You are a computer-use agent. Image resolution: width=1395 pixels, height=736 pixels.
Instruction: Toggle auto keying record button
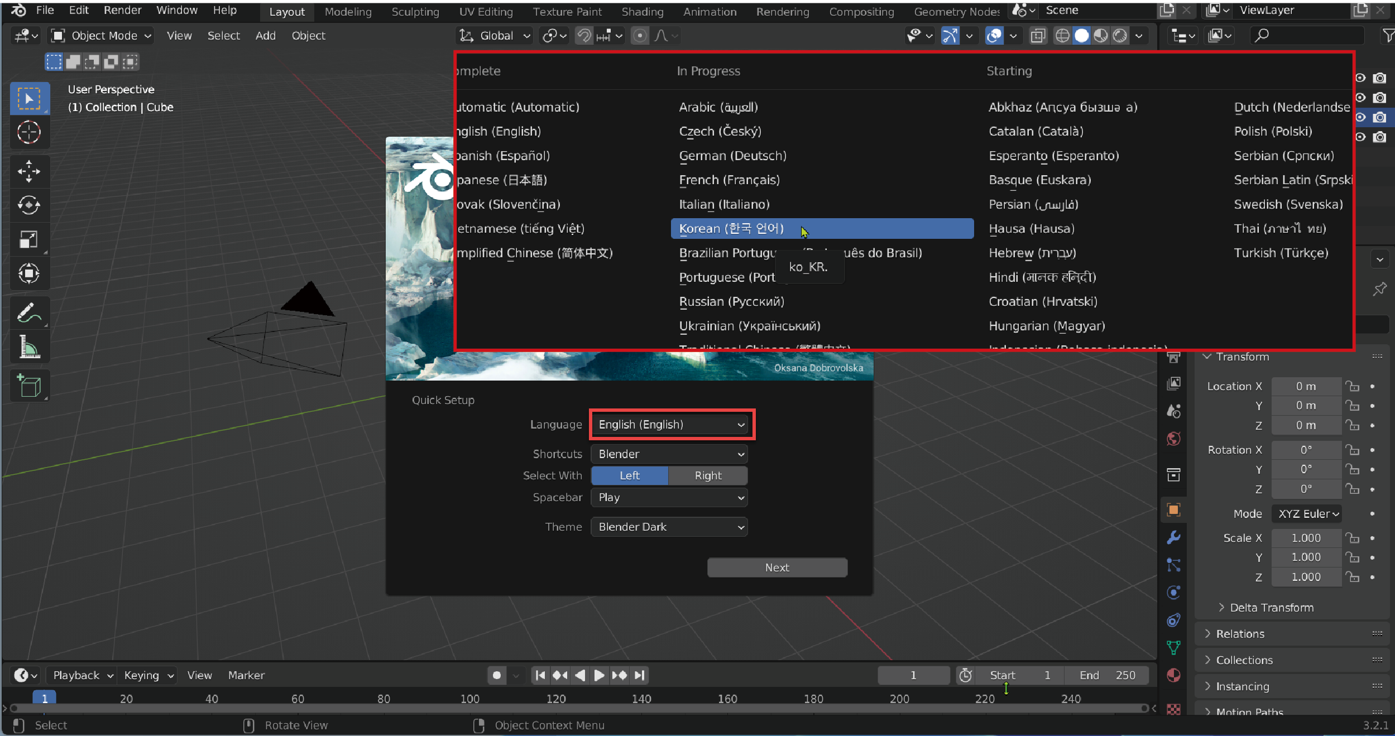coord(496,675)
